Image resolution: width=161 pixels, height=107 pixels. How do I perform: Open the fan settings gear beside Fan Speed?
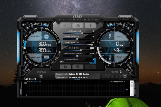point(61,62)
